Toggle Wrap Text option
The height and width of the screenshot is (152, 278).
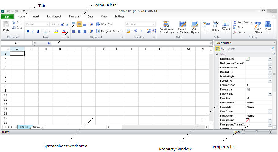pos(104,24)
